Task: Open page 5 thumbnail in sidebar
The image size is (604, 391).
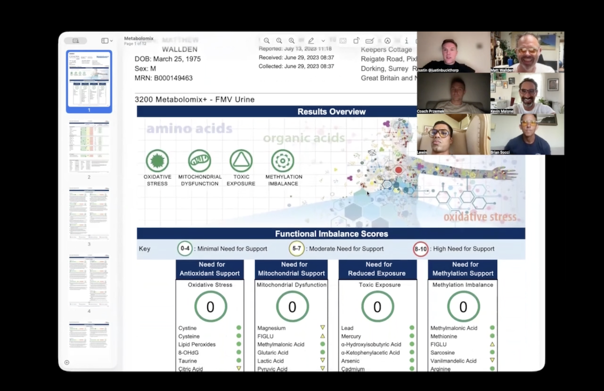Action: [89, 335]
